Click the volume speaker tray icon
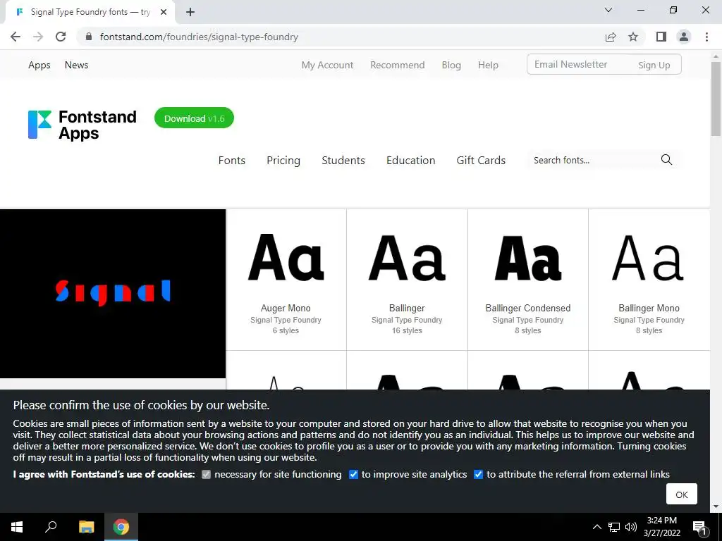Viewport: 722px width, 541px height. [631, 527]
